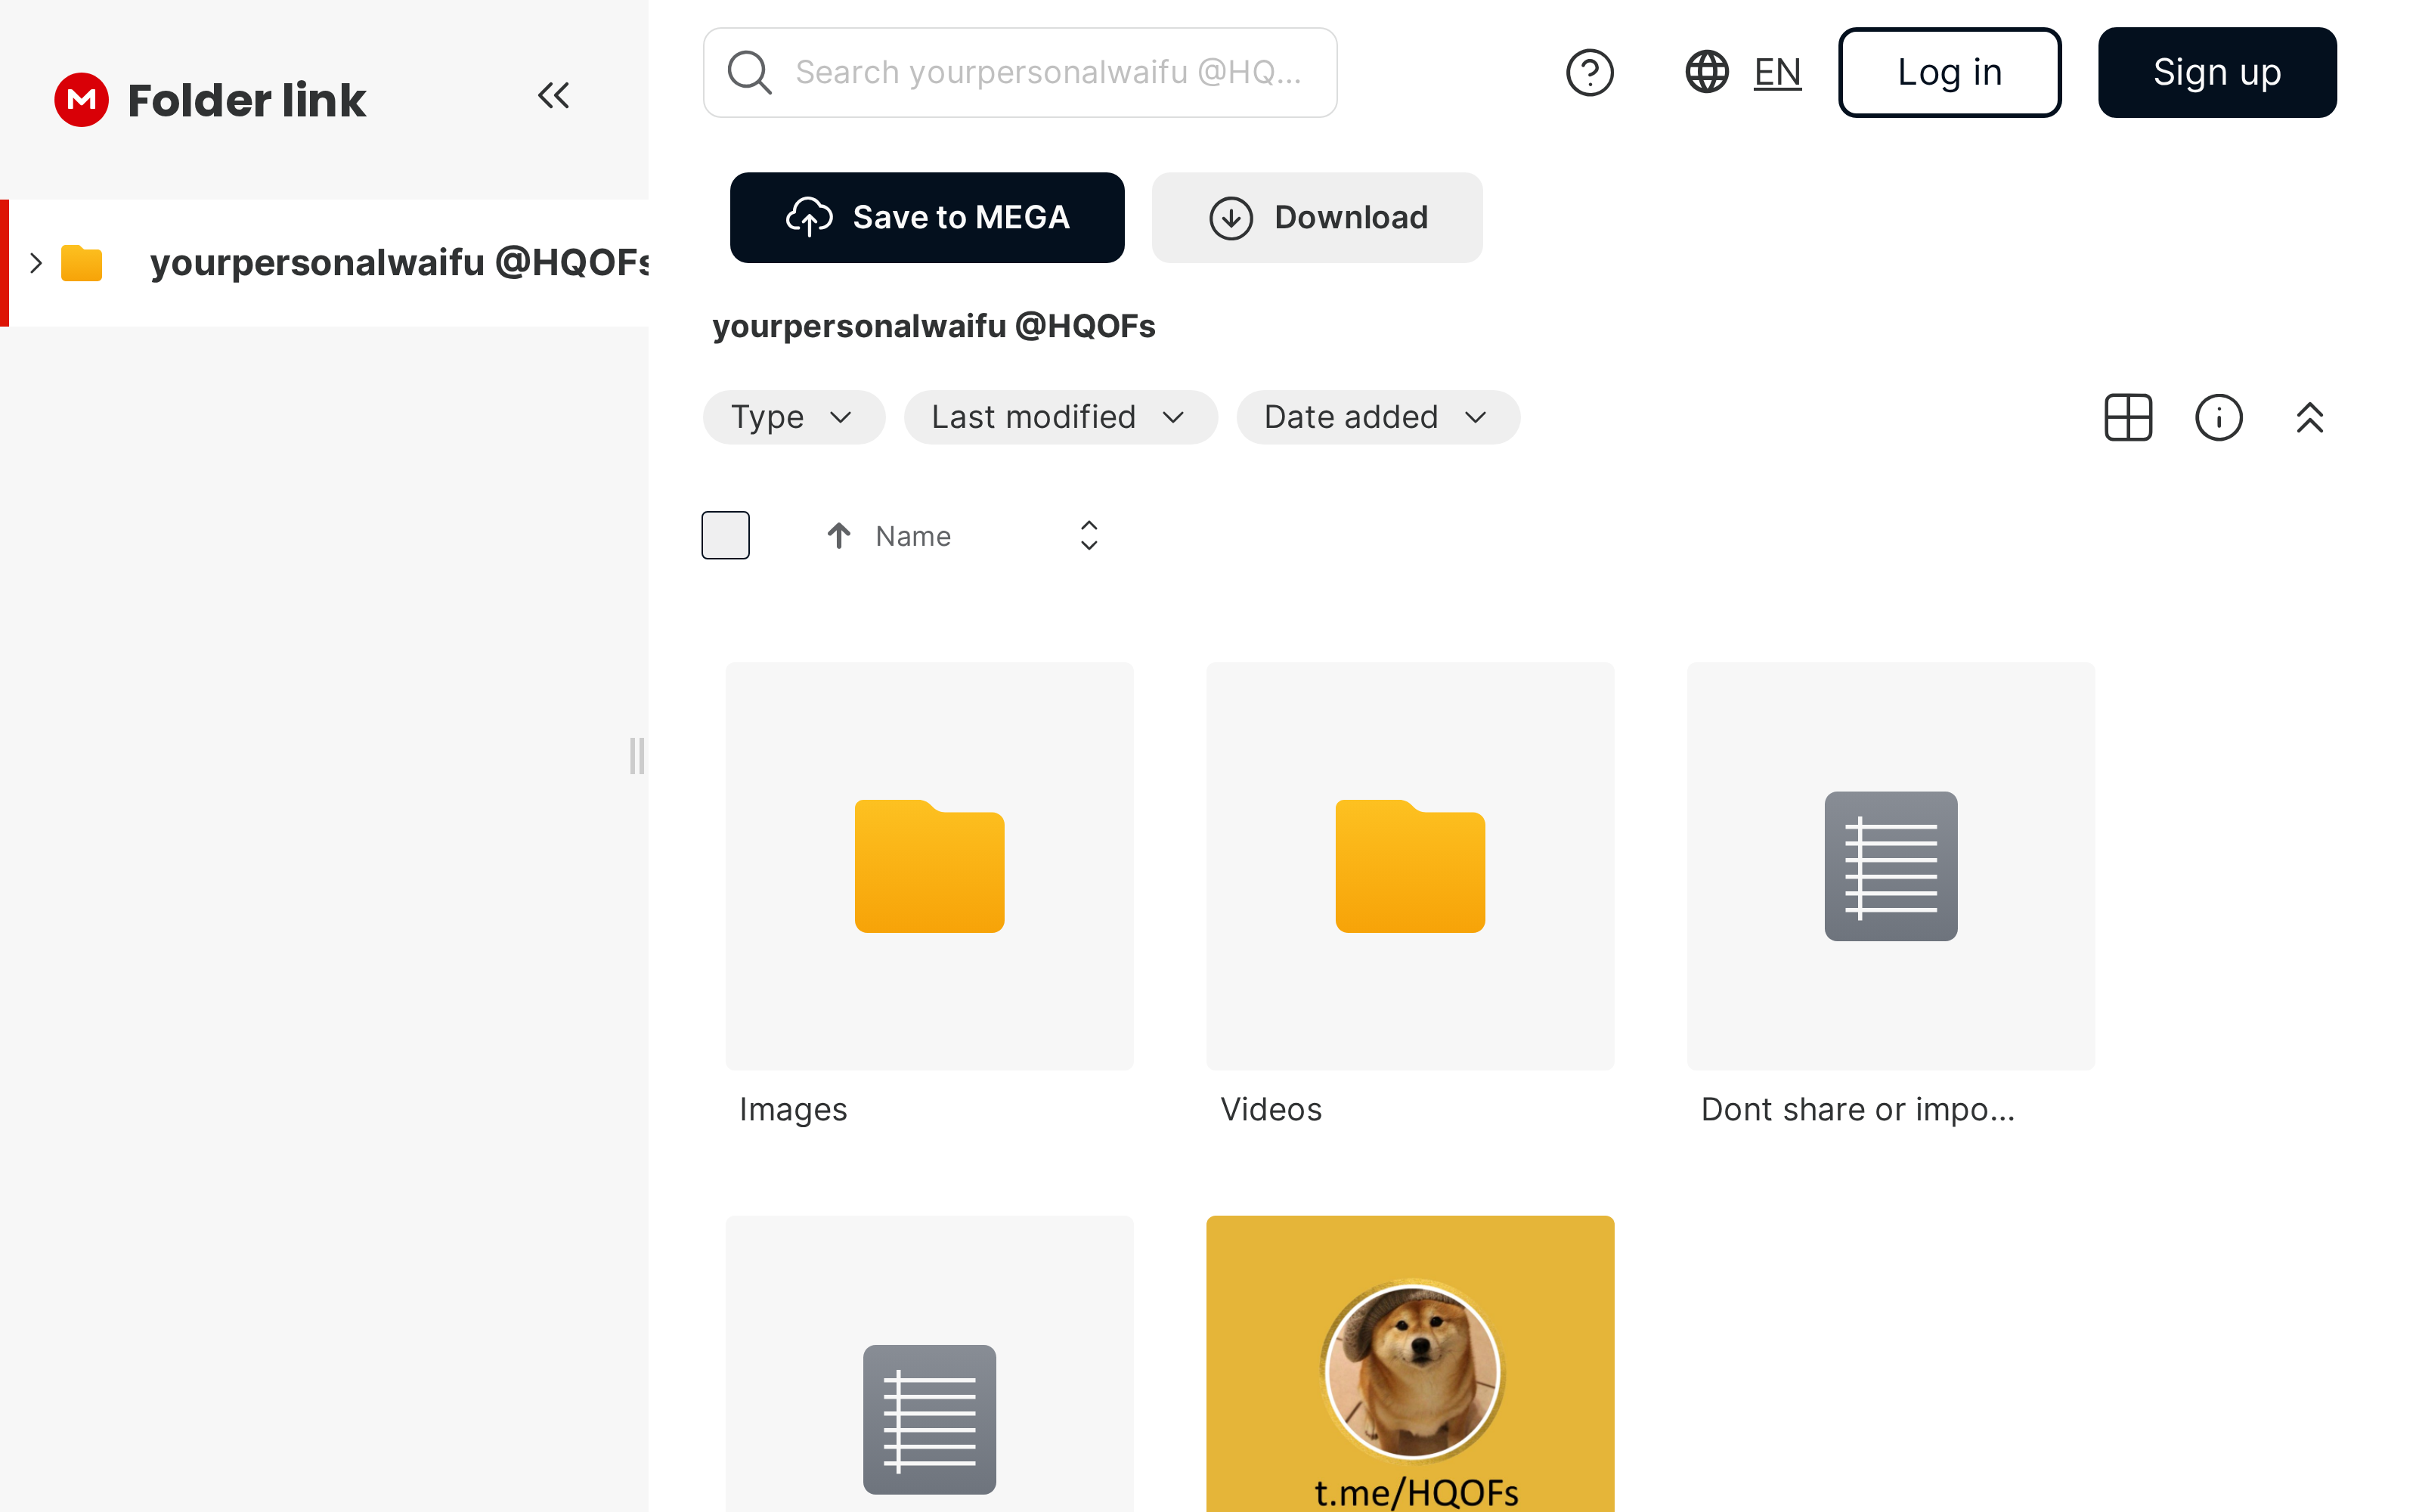Open the help question mark icon
Screen dimensions: 2419x1512
[x=1589, y=73]
